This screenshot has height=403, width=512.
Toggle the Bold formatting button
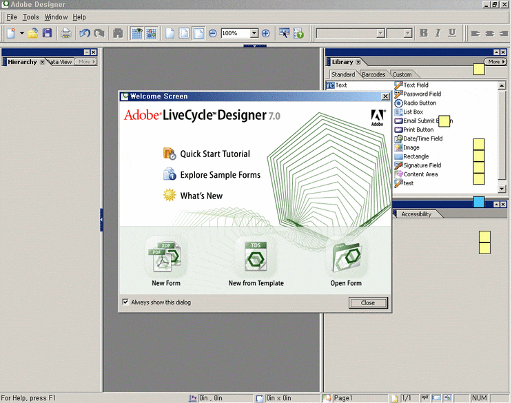(424, 33)
